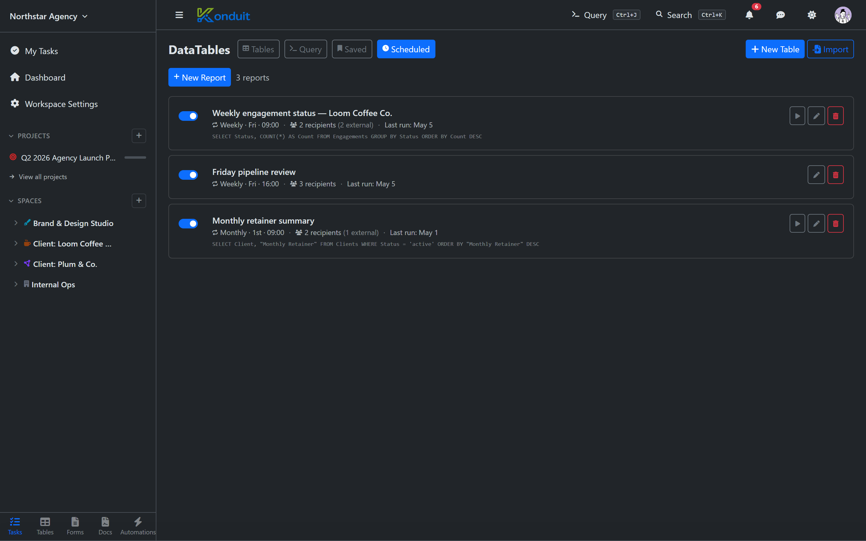Edit Friday pipeline review report

816,175
